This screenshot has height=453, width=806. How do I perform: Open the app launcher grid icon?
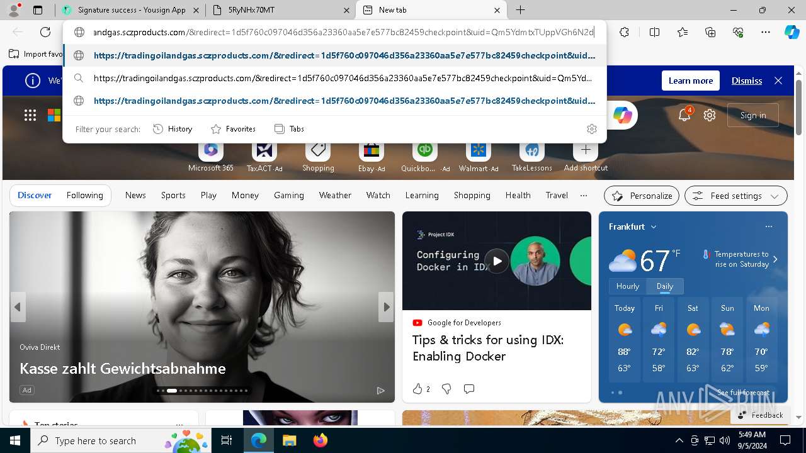pos(30,115)
